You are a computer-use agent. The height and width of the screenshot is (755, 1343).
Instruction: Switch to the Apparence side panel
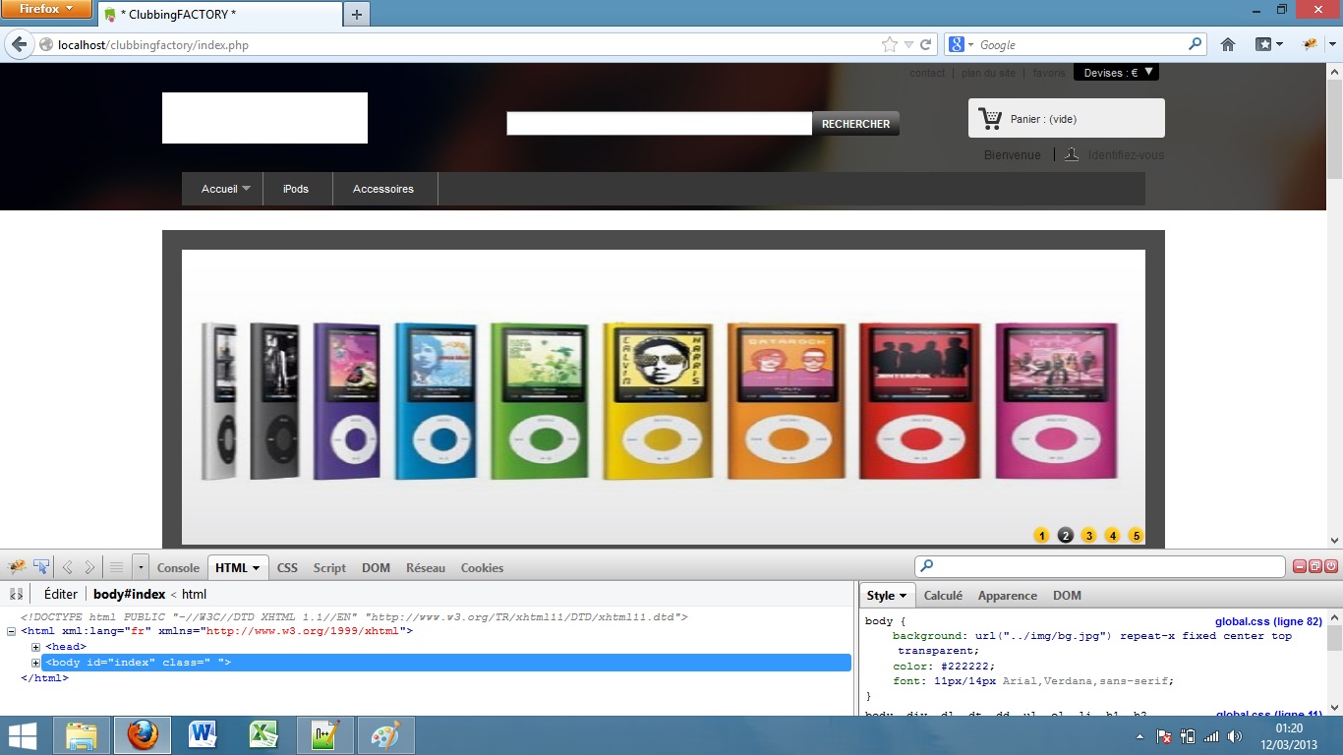tap(1007, 595)
